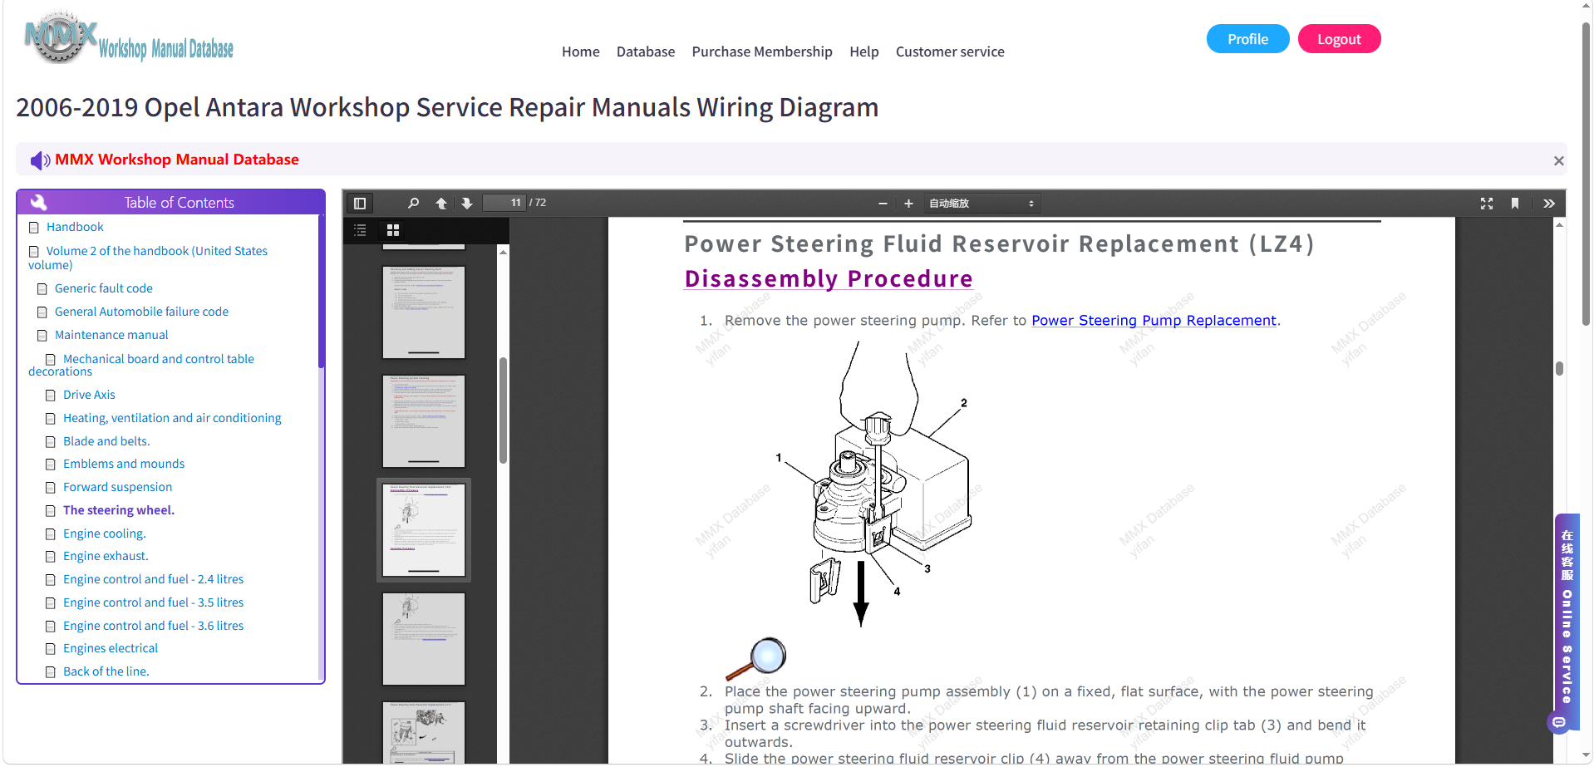This screenshot has width=1594, height=767.
Task: Click the MMX Workshop Manual Database announcement
Action: [177, 160]
